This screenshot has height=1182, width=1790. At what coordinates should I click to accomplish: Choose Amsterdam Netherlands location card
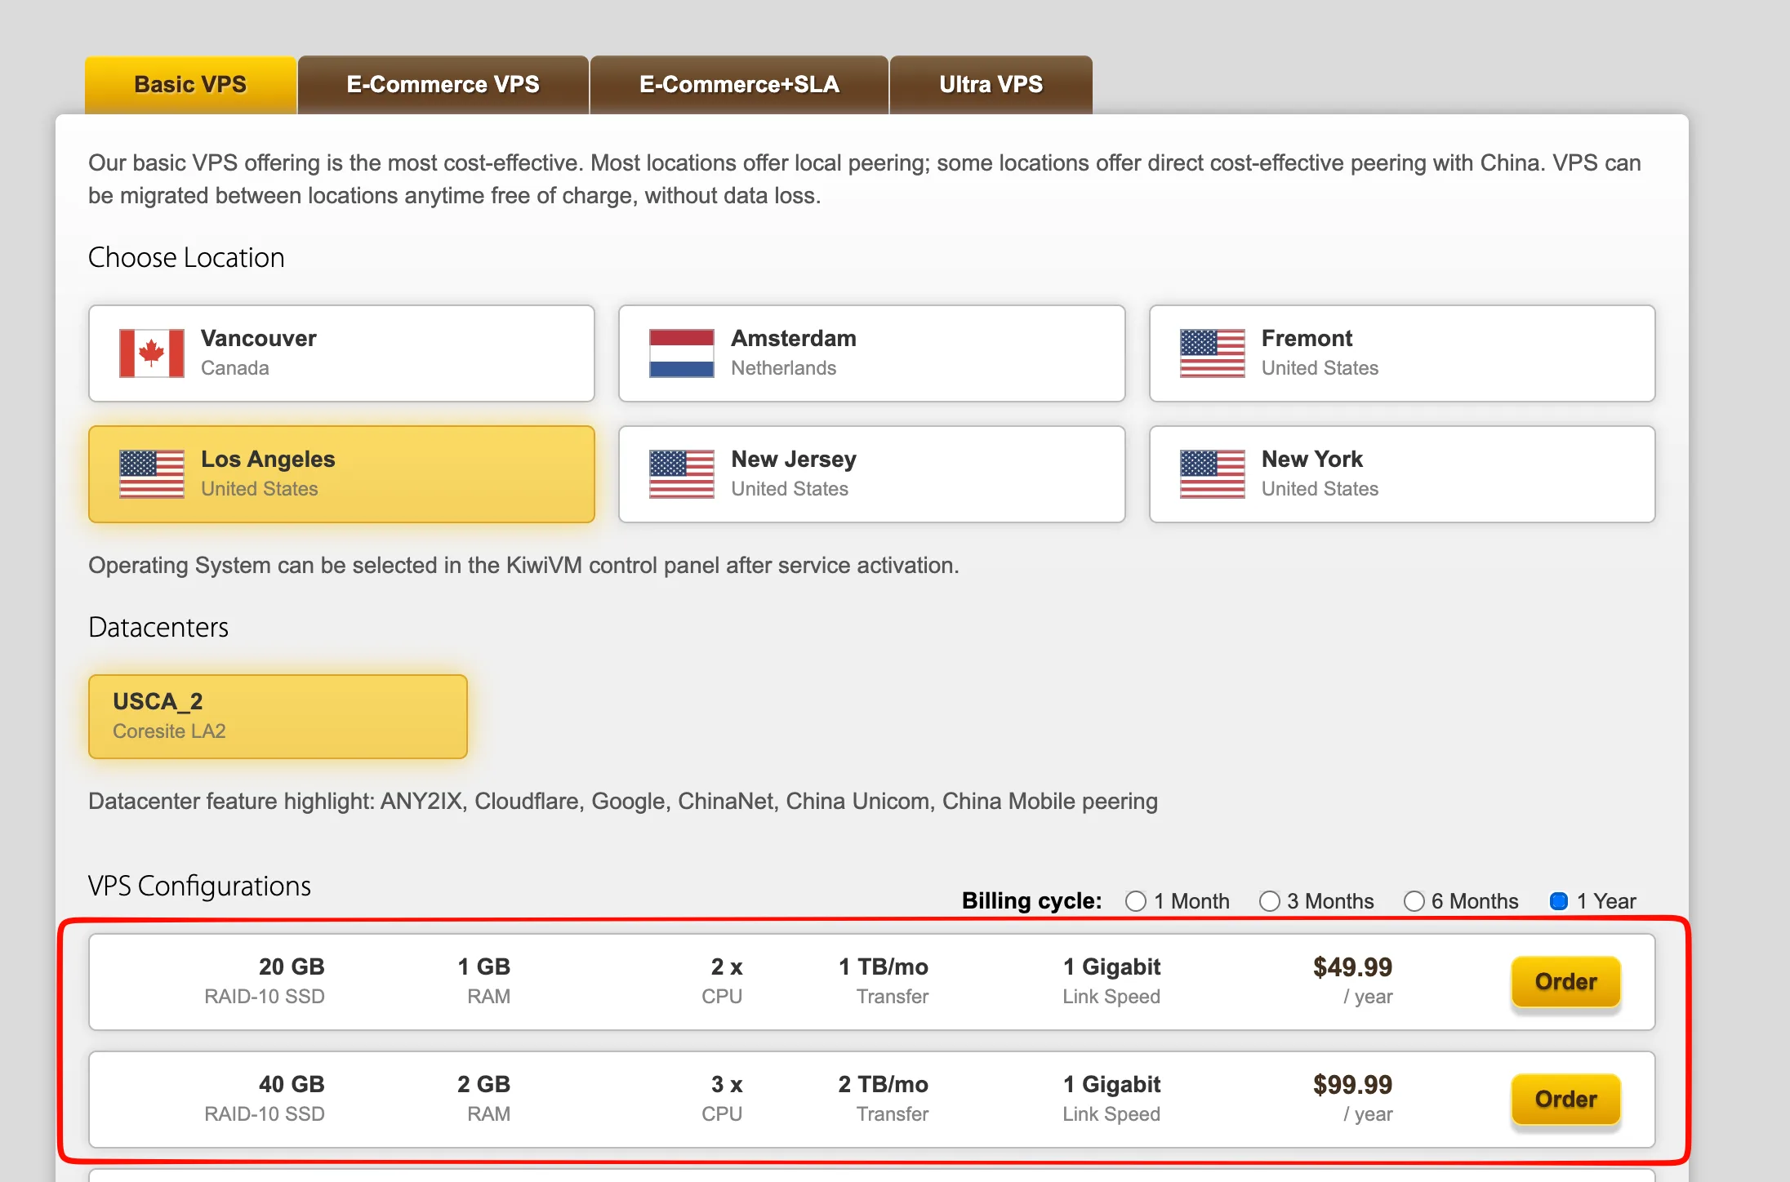click(x=872, y=353)
